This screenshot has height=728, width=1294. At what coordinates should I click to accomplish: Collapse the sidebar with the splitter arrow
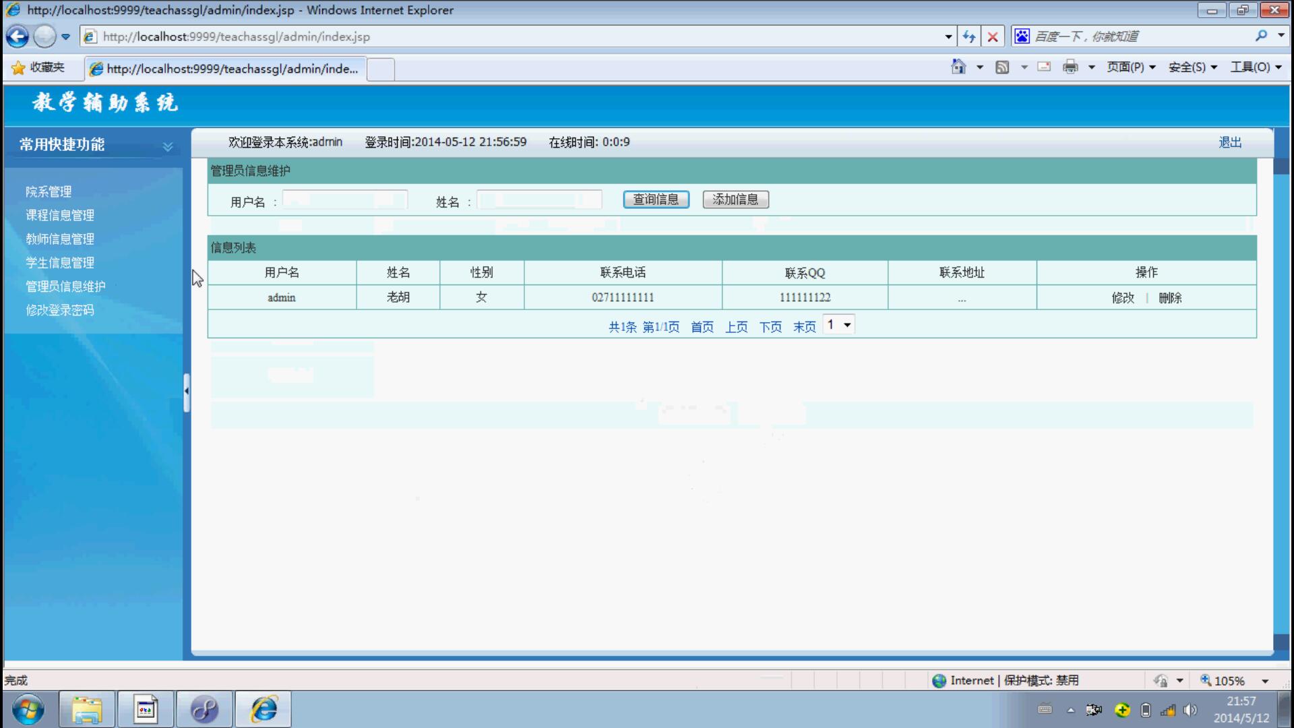point(187,392)
